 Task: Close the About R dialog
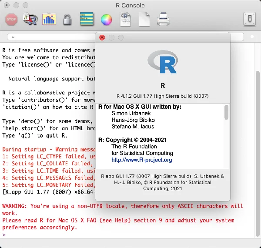[102, 37]
